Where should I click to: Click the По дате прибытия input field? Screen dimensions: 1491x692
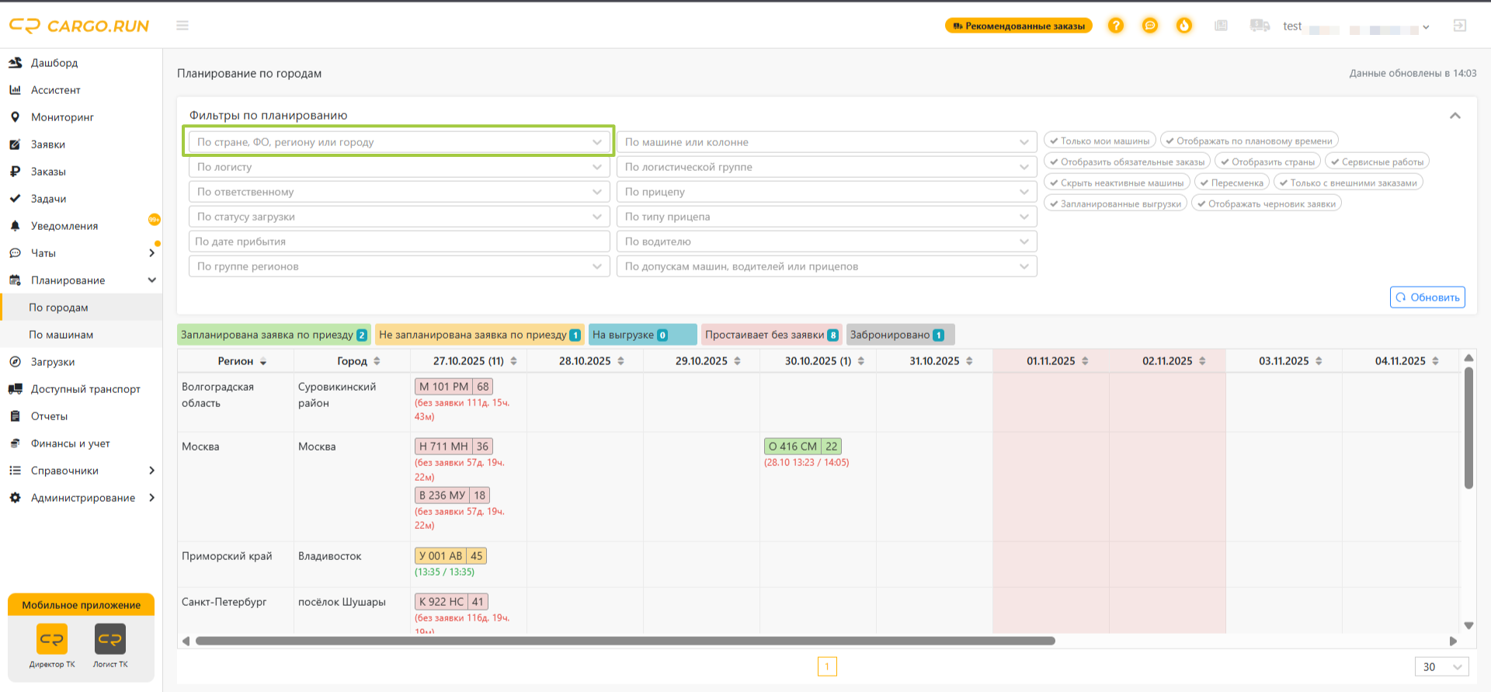tap(399, 242)
